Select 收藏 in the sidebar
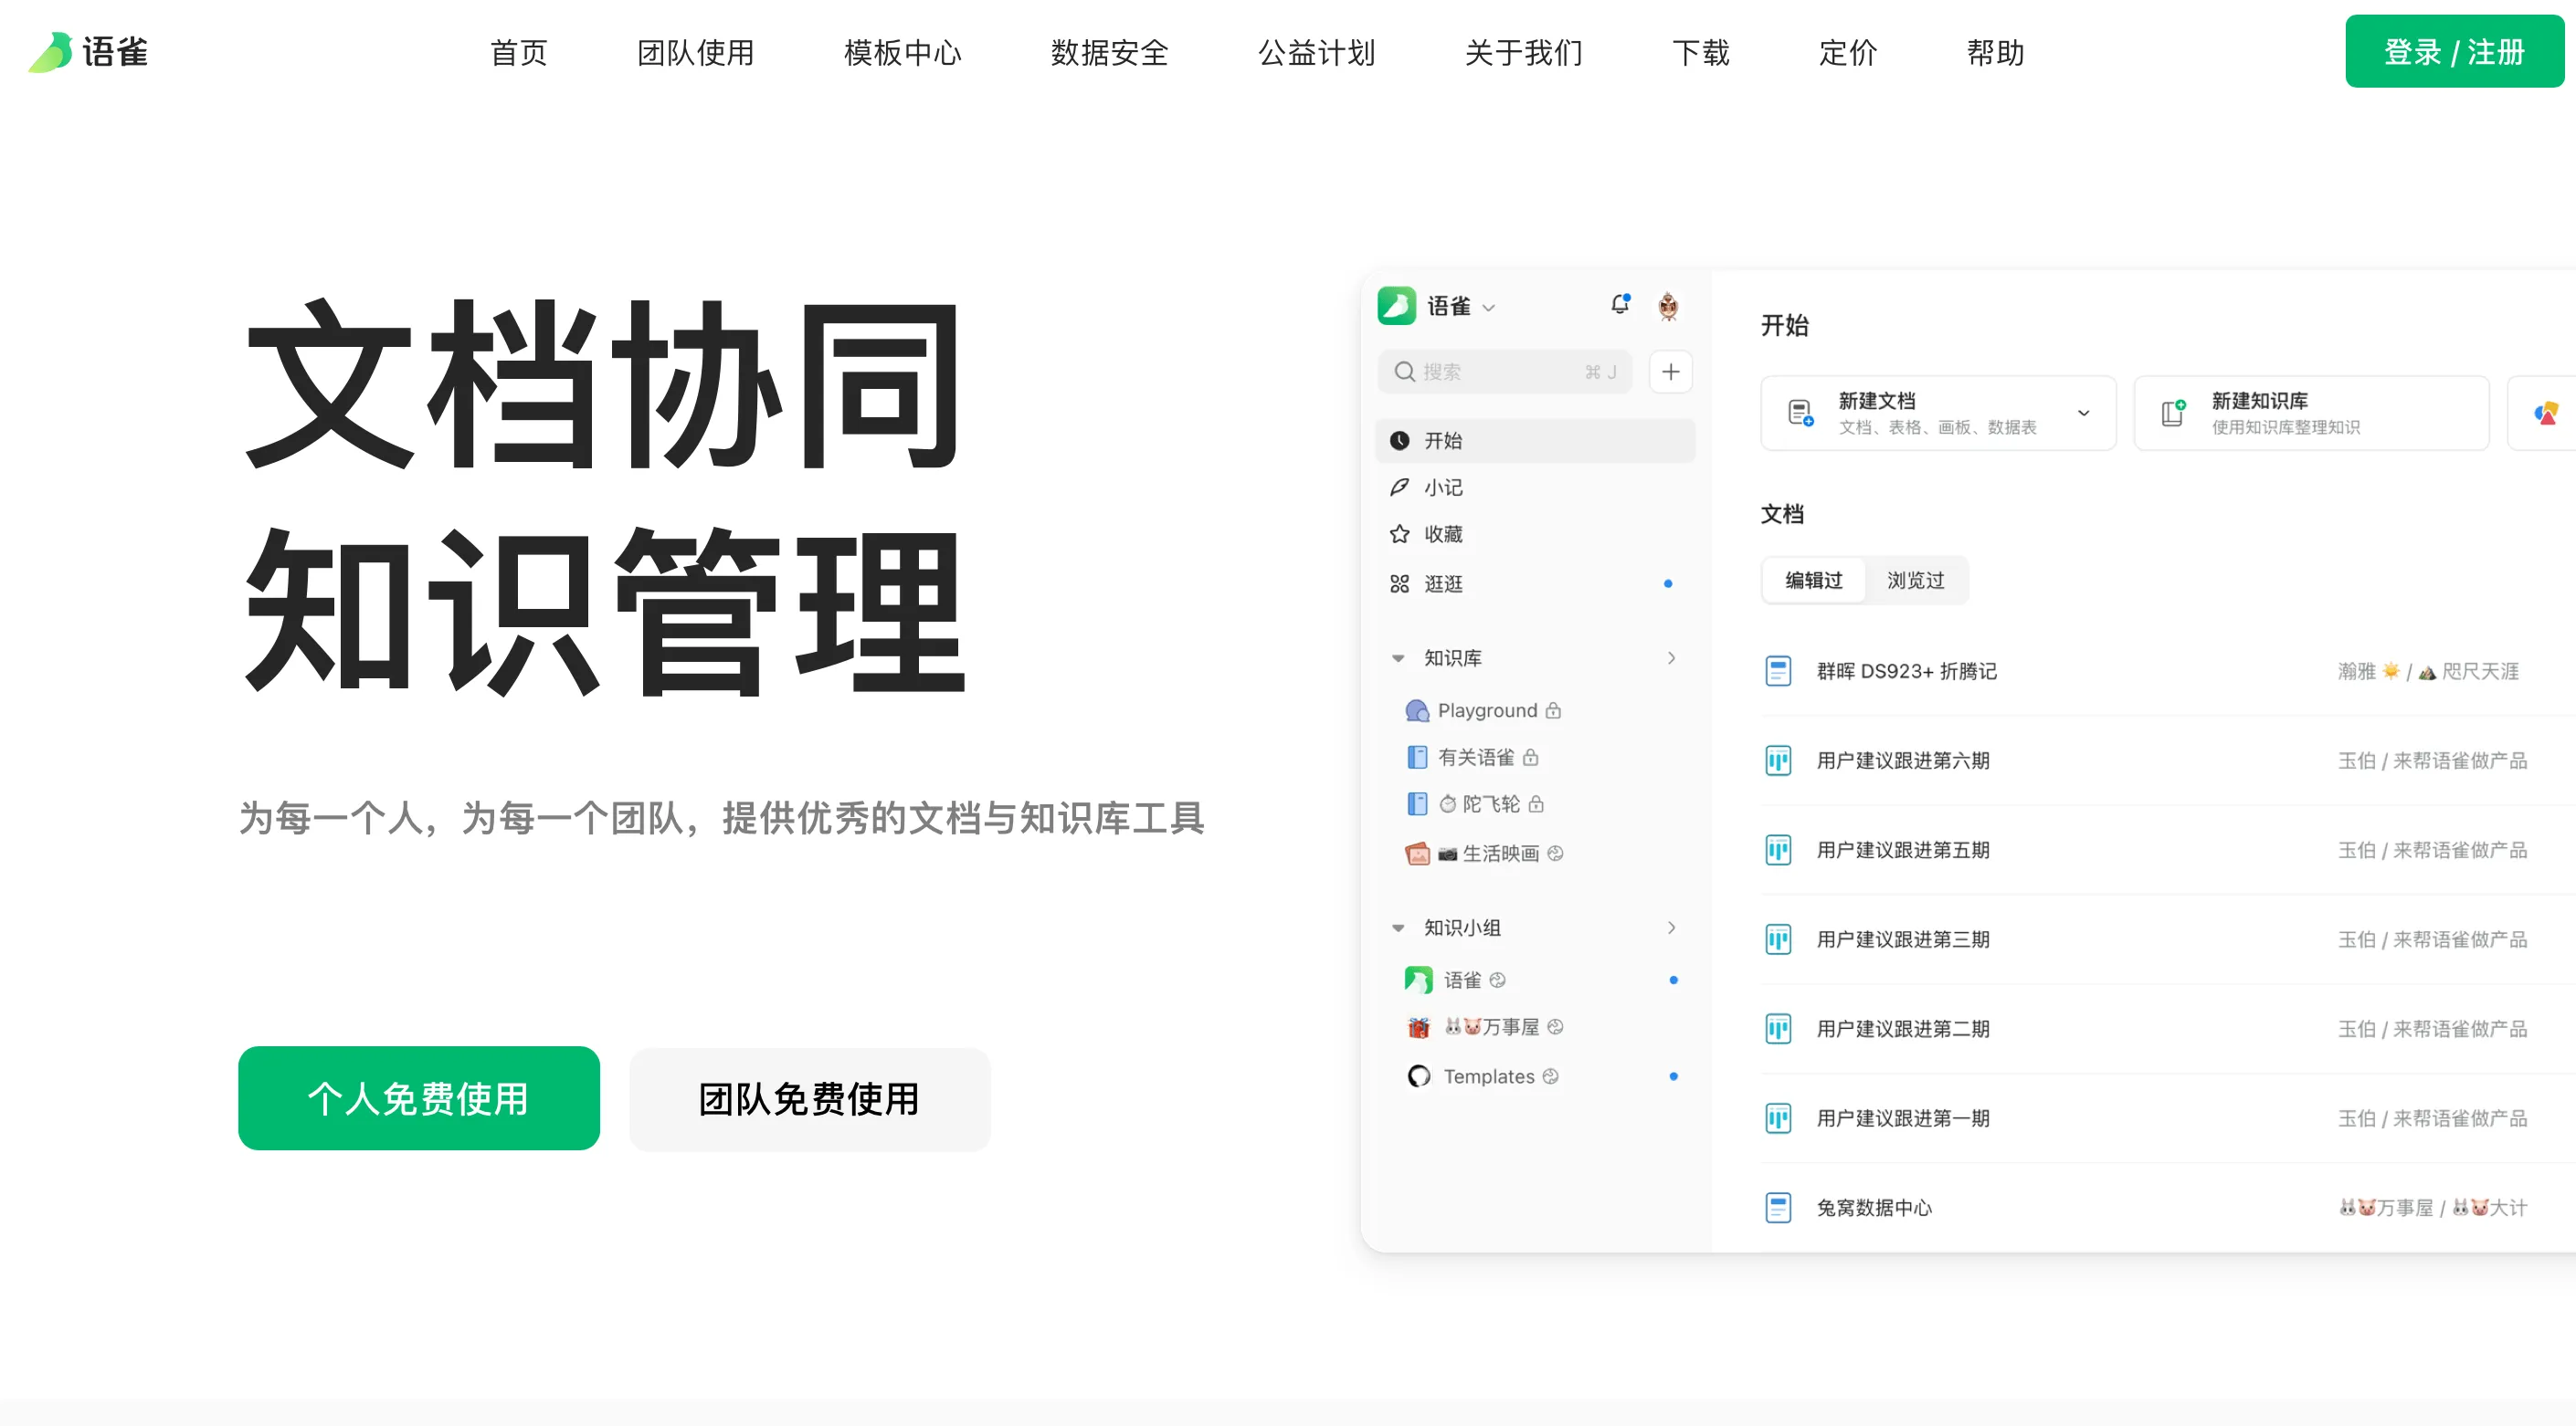Image resolution: width=2576 pixels, height=1426 pixels. [x=1535, y=535]
